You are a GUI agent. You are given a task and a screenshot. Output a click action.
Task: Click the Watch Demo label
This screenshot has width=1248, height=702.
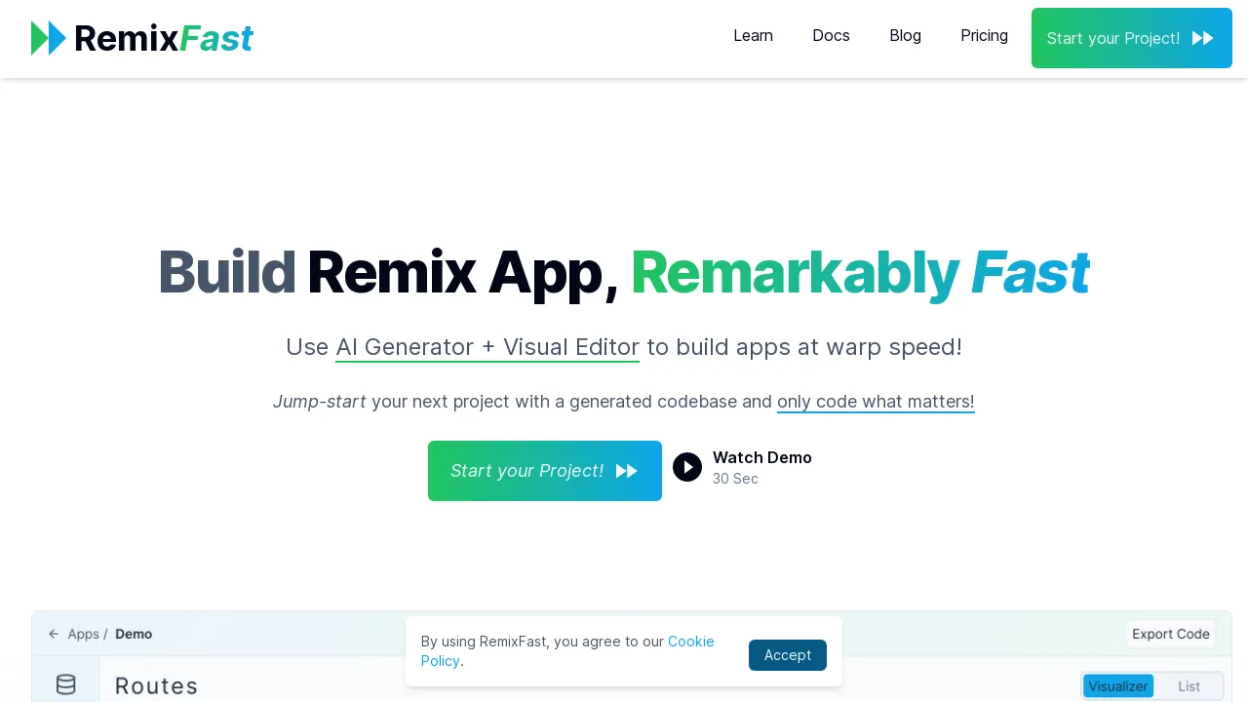(x=762, y=457)
